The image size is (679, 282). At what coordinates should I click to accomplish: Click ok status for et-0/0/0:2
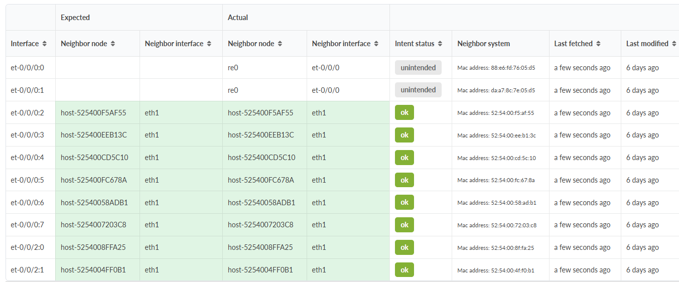click(404, 112)
